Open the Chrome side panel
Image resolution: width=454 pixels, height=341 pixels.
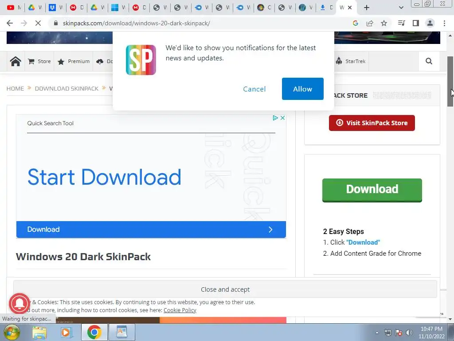point(416,23)
